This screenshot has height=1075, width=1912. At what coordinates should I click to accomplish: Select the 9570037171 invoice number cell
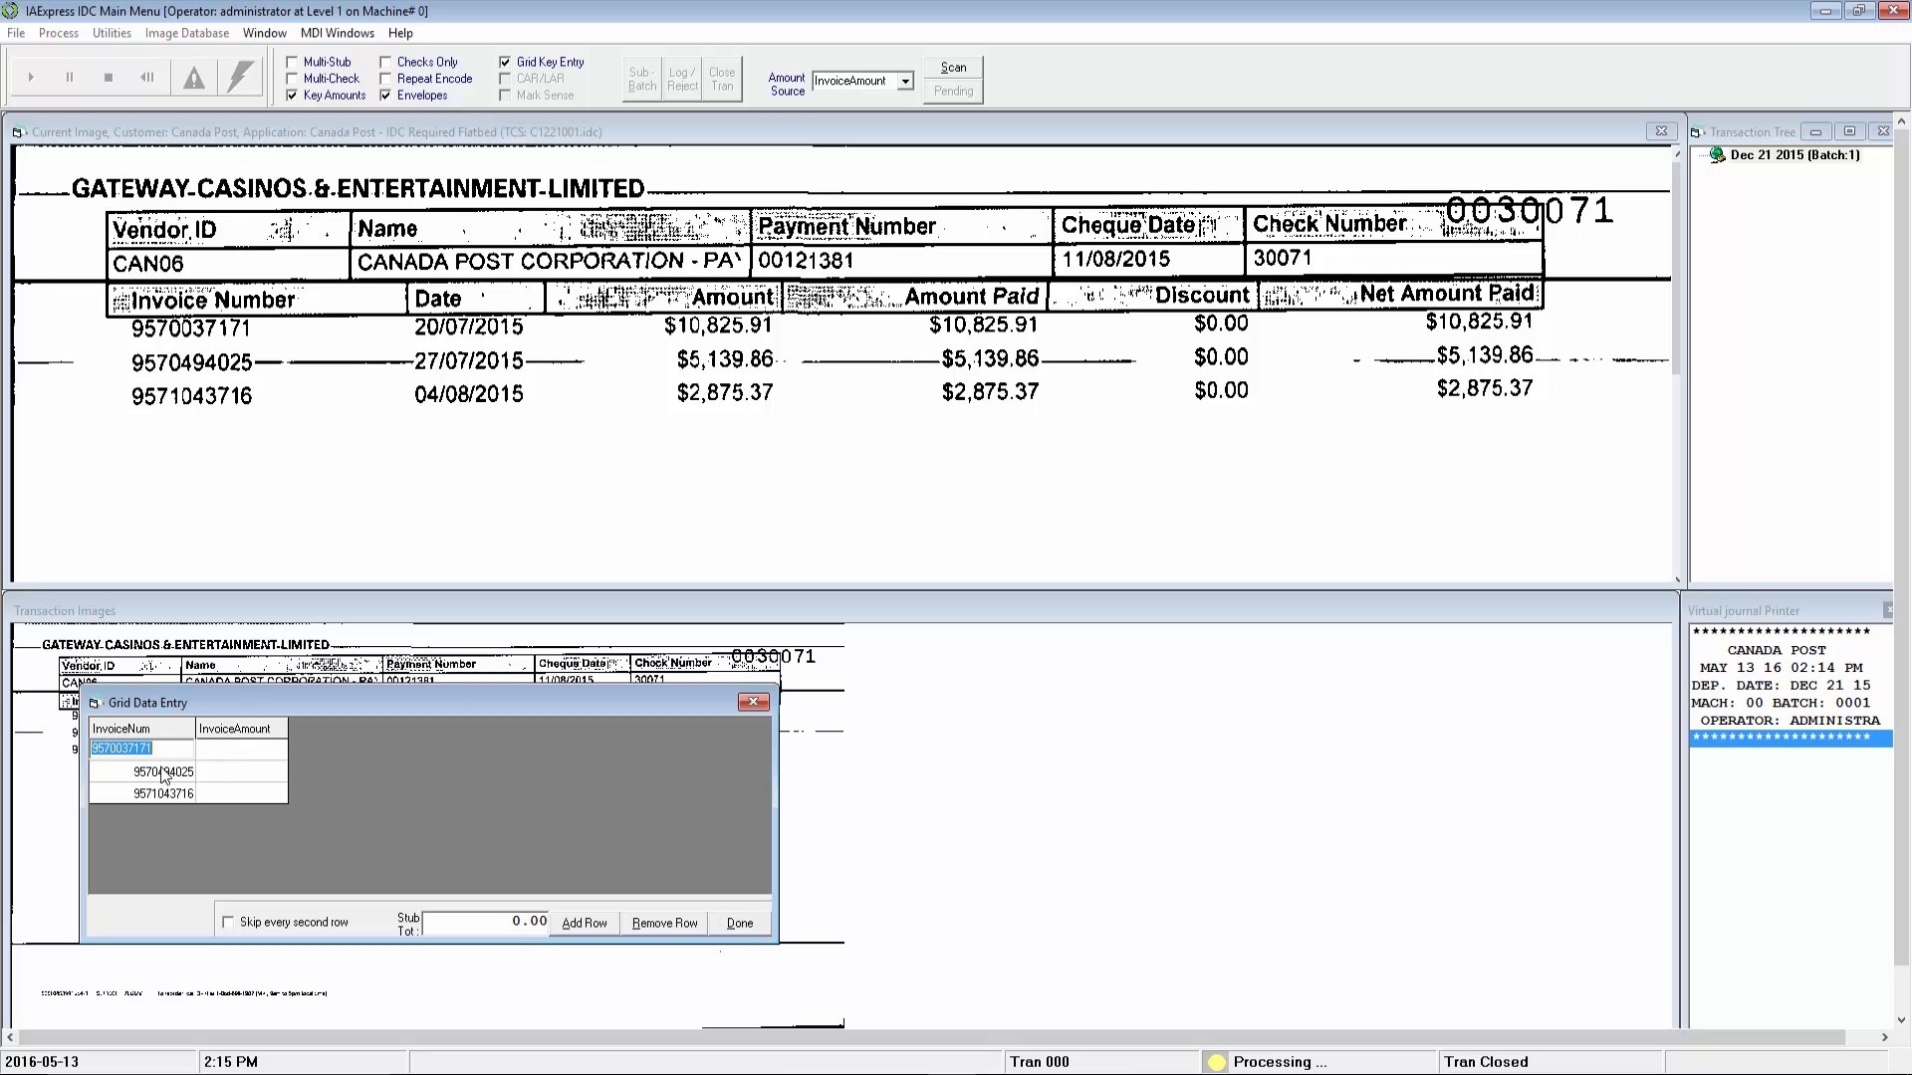(x=142, y=749)
